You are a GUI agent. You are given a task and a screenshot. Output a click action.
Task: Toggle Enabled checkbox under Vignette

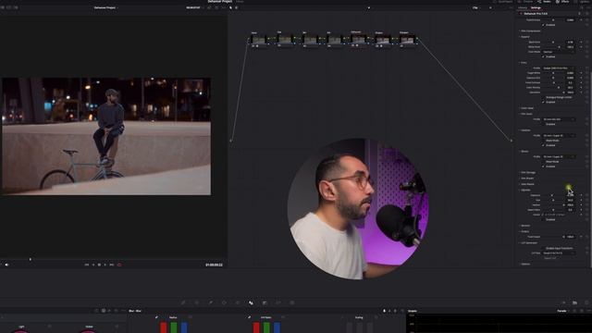point(544,219)
